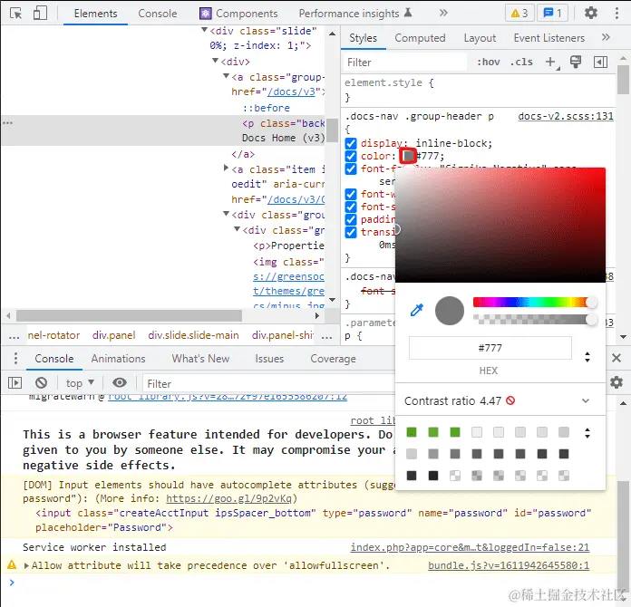Image resolution: width=631 pixels, height=607 pixels.
Task: Show more DevTools tabs chevron
Action: tap(443, 13)
